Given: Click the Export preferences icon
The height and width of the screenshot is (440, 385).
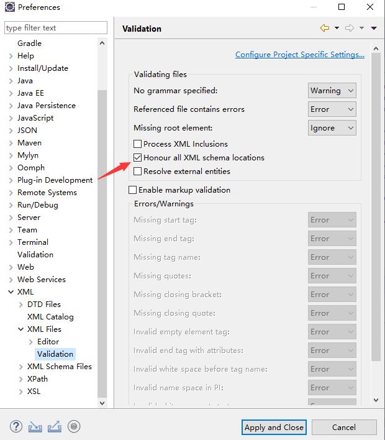Looking at the screenshot, I should [54, 426].
